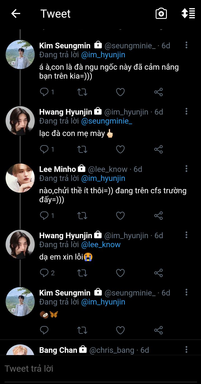Share Hwang Hyunjin's apology tweet

pos(158,273)
